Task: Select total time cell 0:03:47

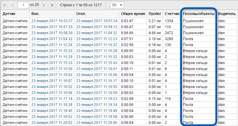Action: click(127, 21)
